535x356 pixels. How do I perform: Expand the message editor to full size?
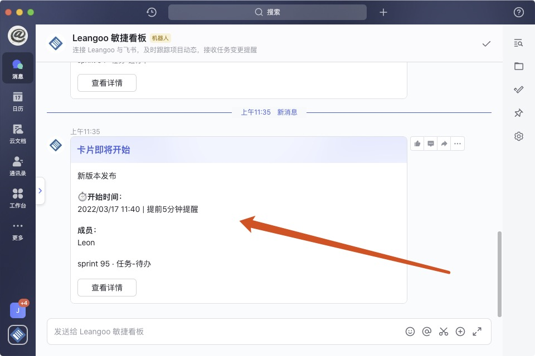pyautogui.click(x=477, y=332)
